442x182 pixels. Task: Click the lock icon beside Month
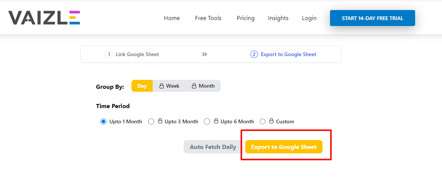(x=194, y=86)
